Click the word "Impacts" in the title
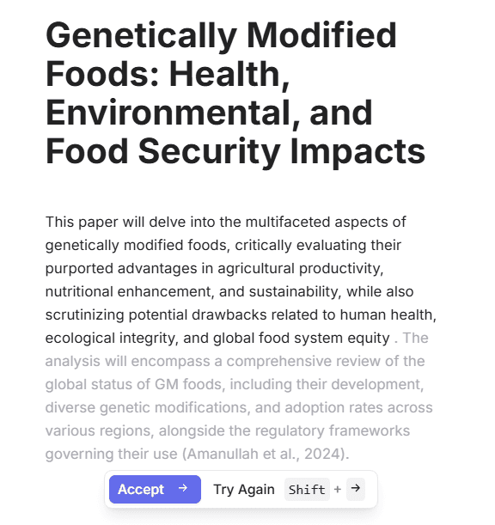Viewport: 495px width, 525px height. [357, 152]
